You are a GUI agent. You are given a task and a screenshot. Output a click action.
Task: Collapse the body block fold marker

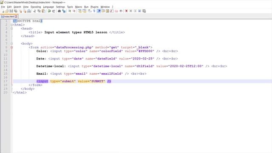[11, 43]
